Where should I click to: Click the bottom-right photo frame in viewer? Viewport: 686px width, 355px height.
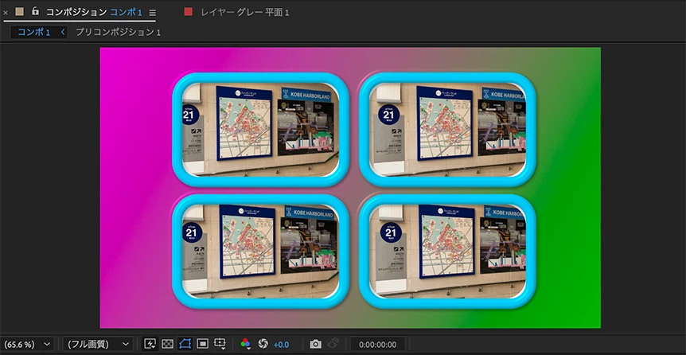(x=447, y=252)
